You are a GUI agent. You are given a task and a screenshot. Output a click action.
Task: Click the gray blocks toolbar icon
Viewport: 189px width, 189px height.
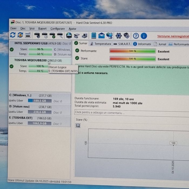click(77, 36)
